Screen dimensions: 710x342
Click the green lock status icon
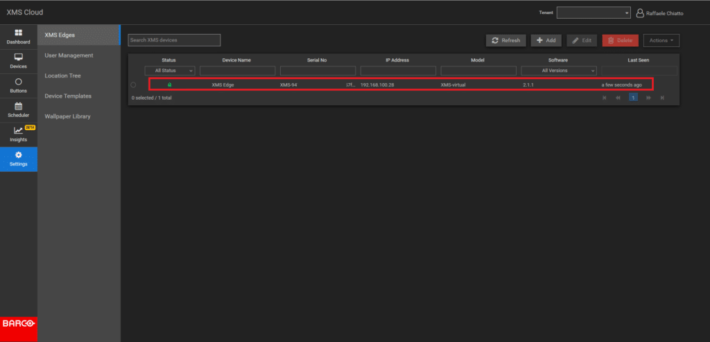[169, 84]
